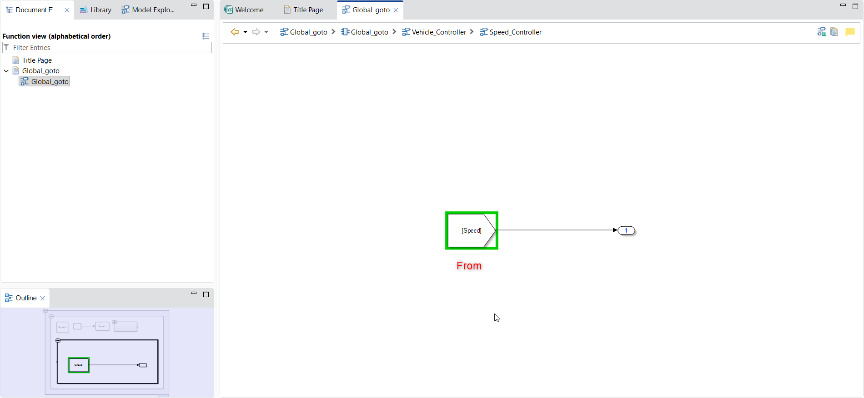The image size is (864, 398).
Task: Select Title Page in the function tree
Action: click(x=37, y=60)
